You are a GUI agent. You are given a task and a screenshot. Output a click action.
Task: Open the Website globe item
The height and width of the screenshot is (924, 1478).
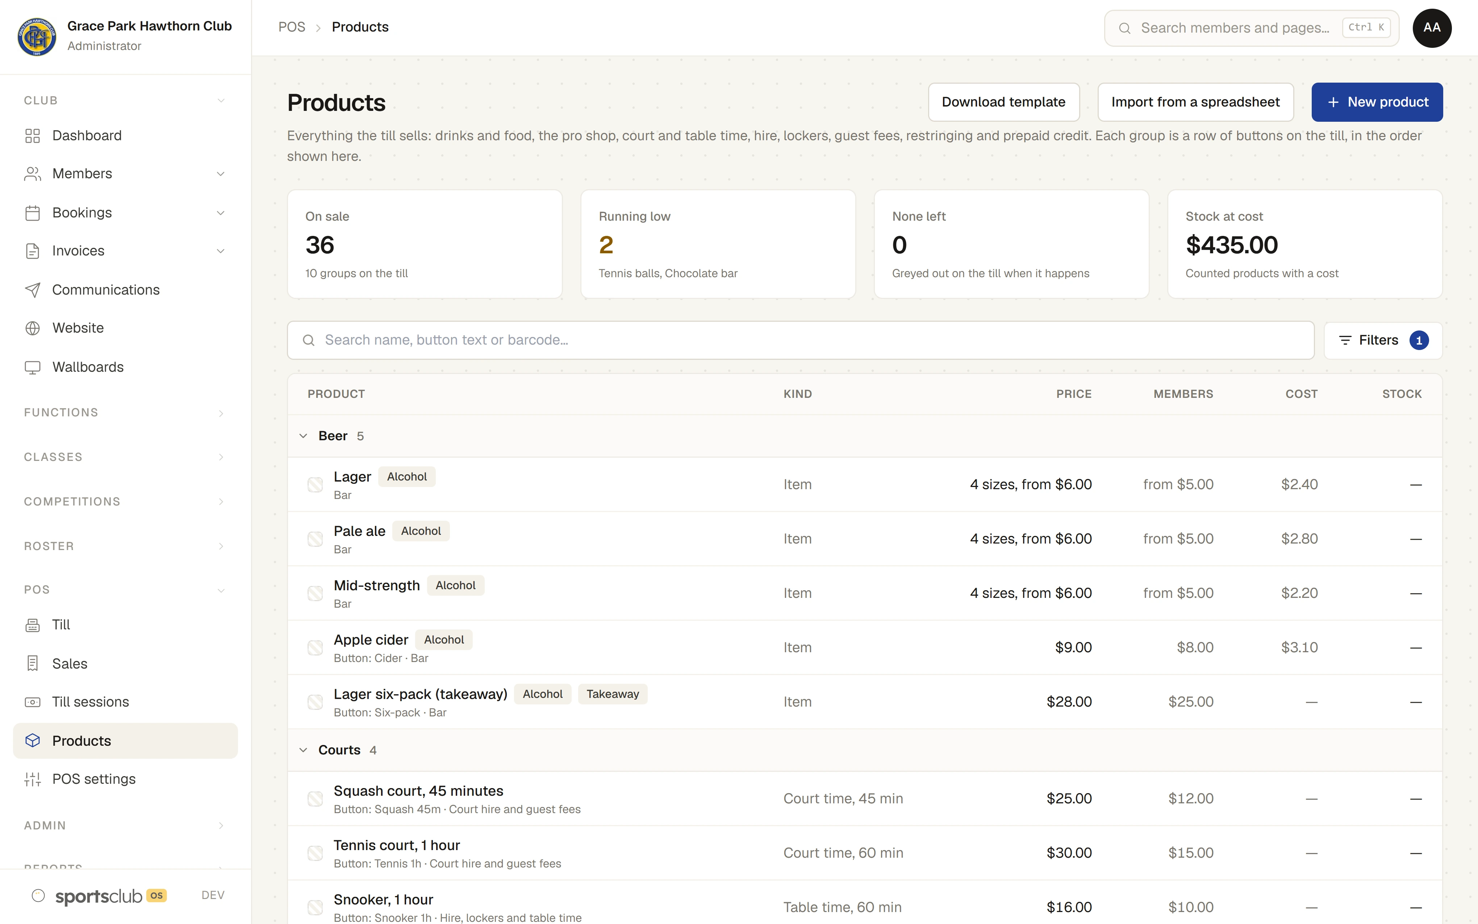125,328
